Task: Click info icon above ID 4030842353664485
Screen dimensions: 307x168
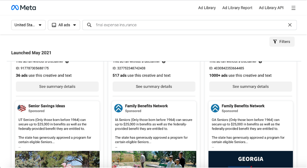Action: click(260, 62)
